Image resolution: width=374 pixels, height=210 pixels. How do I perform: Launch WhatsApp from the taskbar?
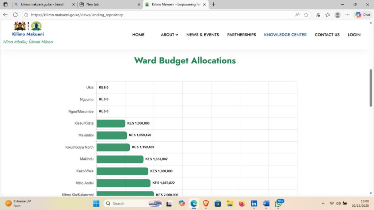278,203
